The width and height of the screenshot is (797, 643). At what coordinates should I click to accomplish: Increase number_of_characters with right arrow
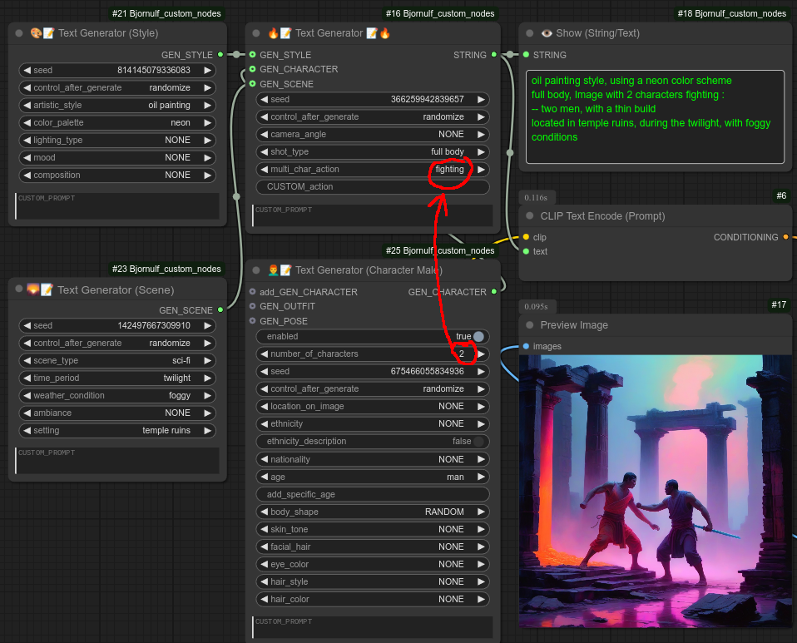click(x=480, y=354)
